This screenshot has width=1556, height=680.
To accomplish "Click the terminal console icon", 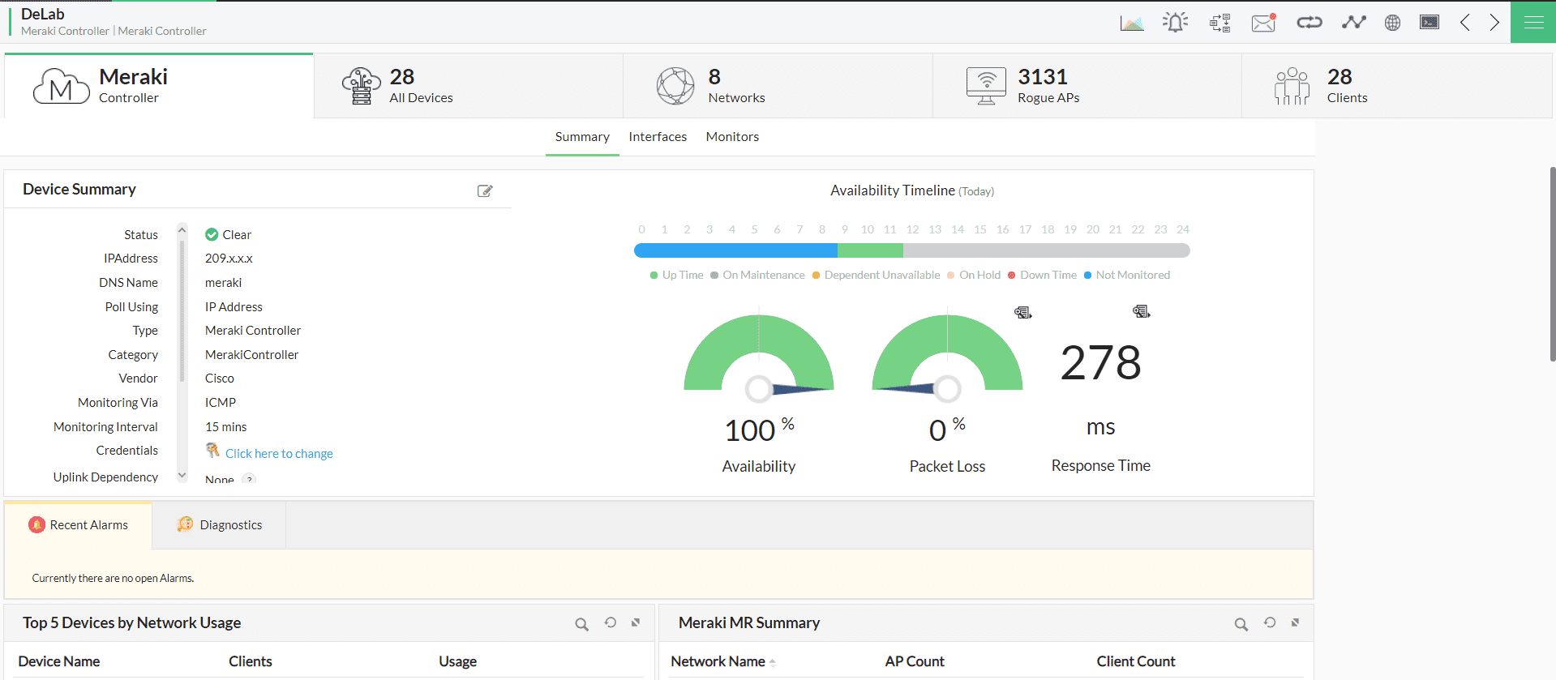I will click(1430, 23).
